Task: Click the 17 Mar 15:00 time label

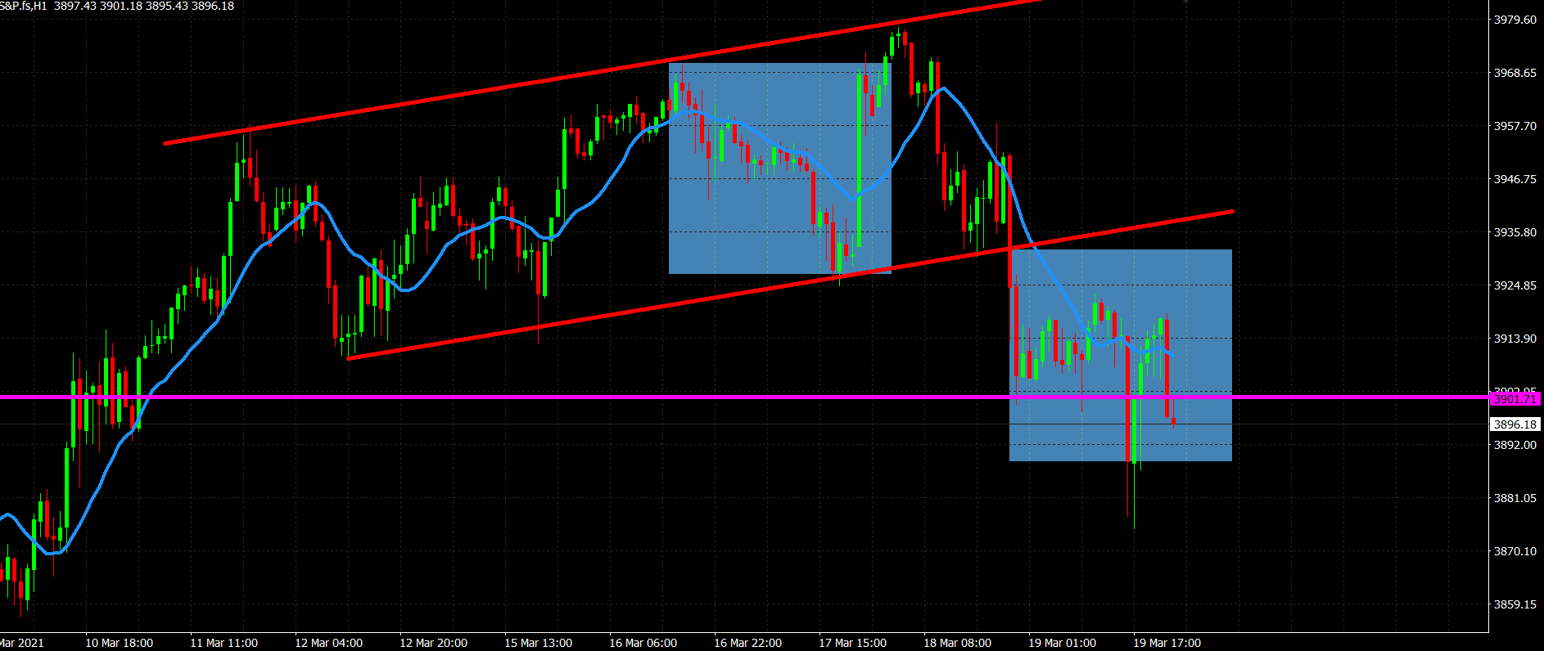Action: [x=852, y=643]
